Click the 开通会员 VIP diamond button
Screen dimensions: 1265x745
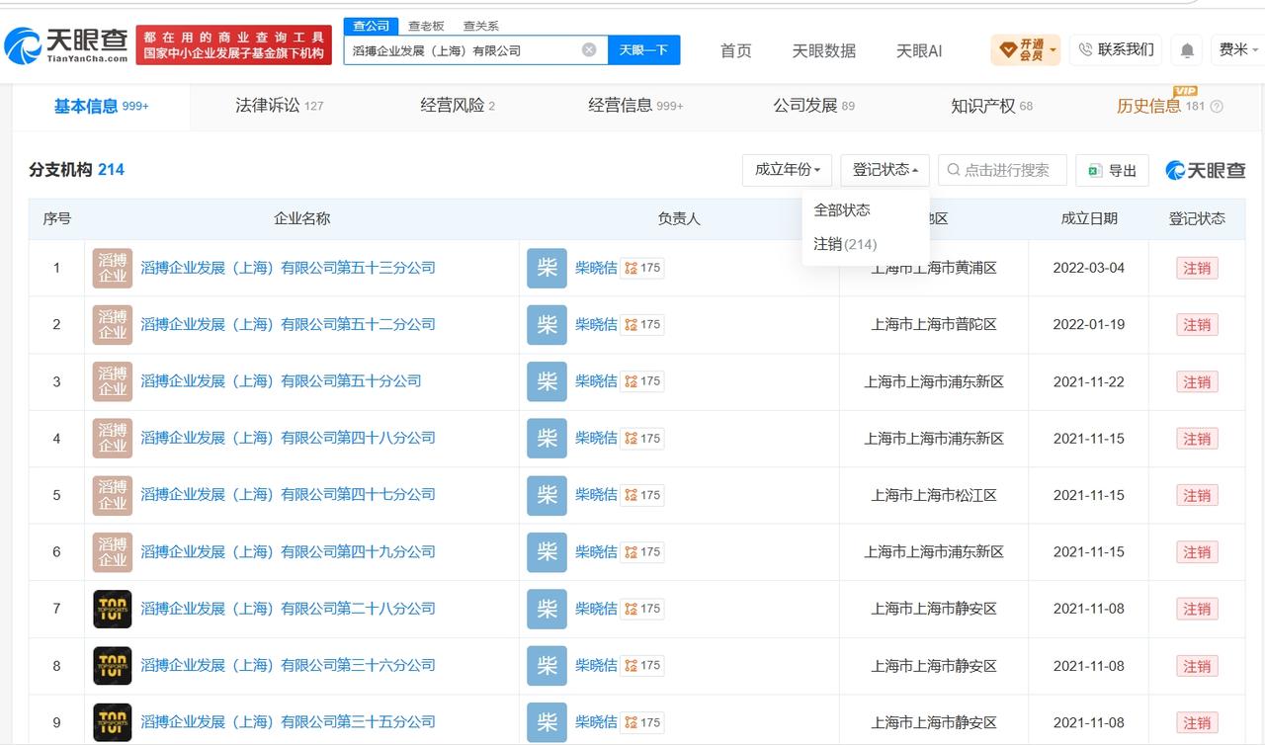[1026, 49]
